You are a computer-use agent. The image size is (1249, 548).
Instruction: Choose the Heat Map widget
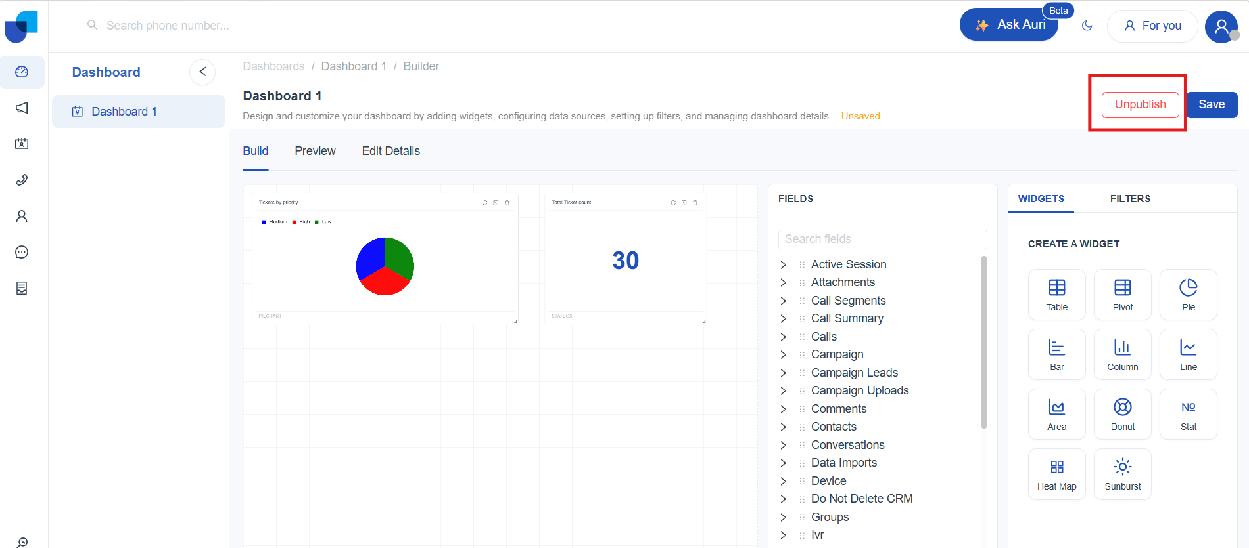point(1056,474)
